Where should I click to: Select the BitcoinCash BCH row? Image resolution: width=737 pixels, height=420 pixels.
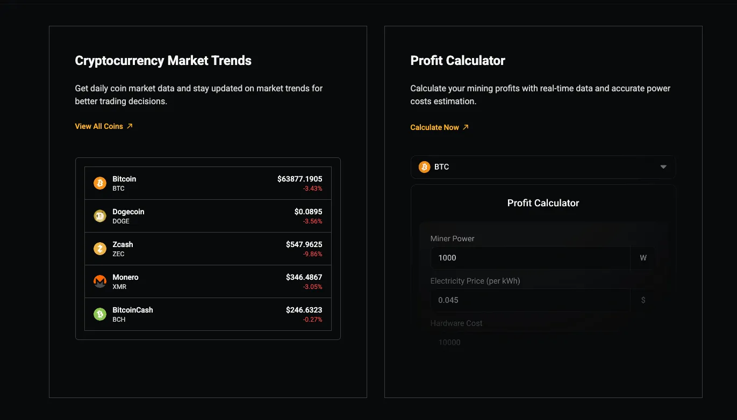click(x=208, y=314)
